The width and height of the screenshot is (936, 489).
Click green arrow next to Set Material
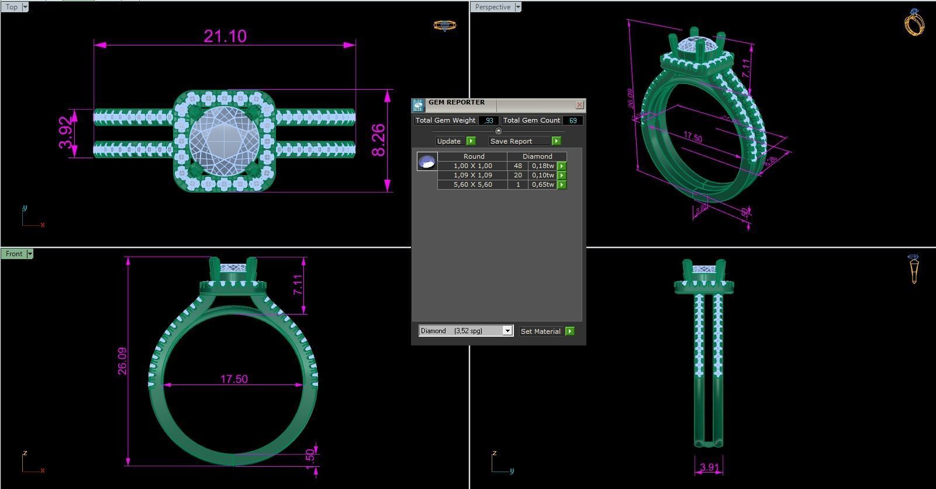(569, 331)
